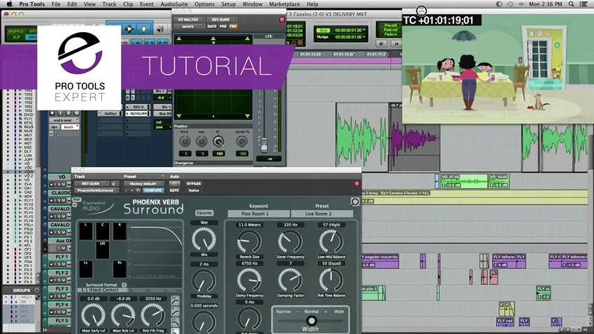Image resolution: width=594 pixels, height=334 pixels.
Task: Open REV SURR output selector in panner
Action: [222, 20]
